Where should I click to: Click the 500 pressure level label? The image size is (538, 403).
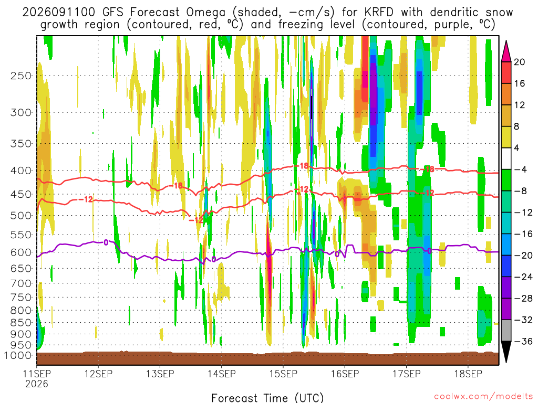click(21, 216)
